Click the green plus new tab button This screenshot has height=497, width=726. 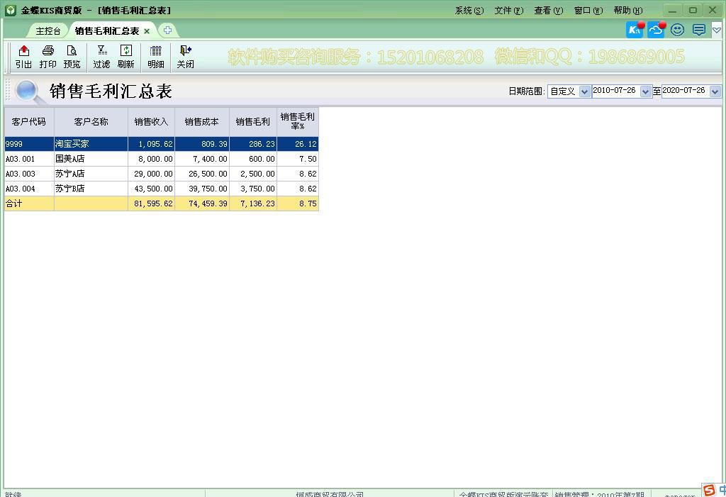(167, 30)
